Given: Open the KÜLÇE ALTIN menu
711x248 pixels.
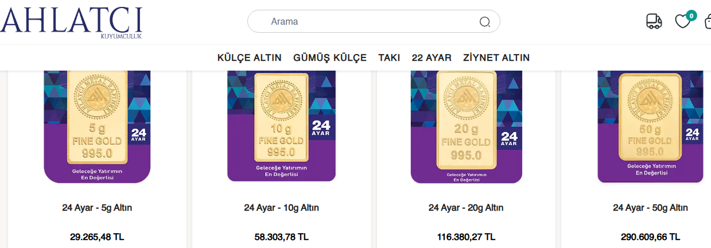Looking at the screenshot, I should pyautogui.click(x=249, y=57).
